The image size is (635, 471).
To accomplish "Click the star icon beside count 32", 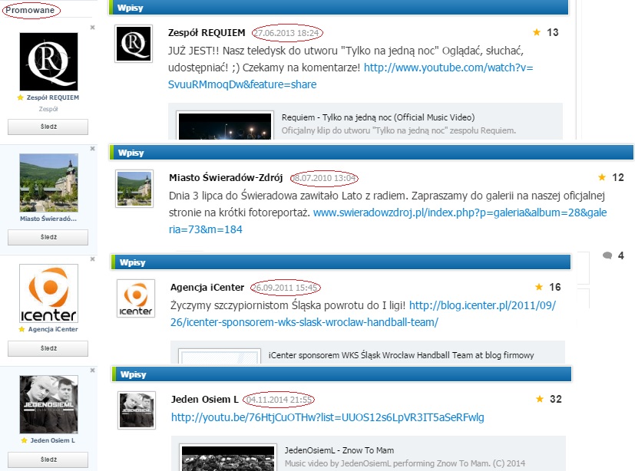I will tap(540, 399).
